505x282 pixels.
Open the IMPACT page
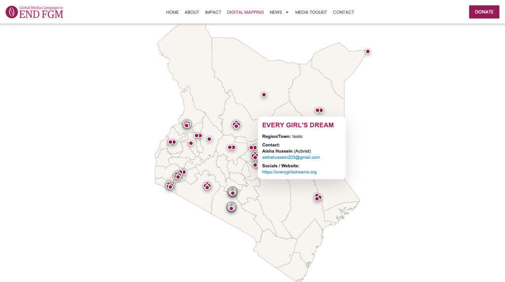[x=213, y=12]
